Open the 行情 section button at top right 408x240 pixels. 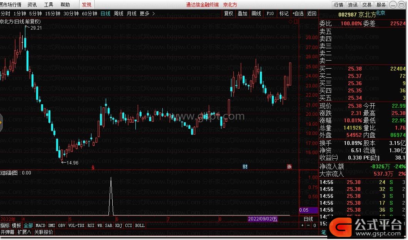point(338,5)
